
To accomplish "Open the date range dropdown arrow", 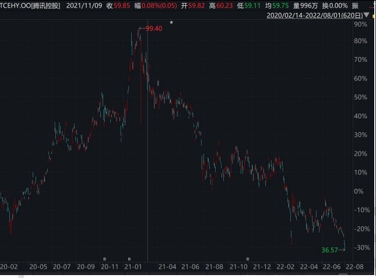I will [366, 16].
